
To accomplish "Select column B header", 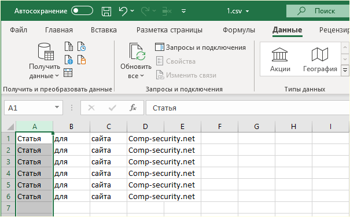I will (x=71, y=127).
